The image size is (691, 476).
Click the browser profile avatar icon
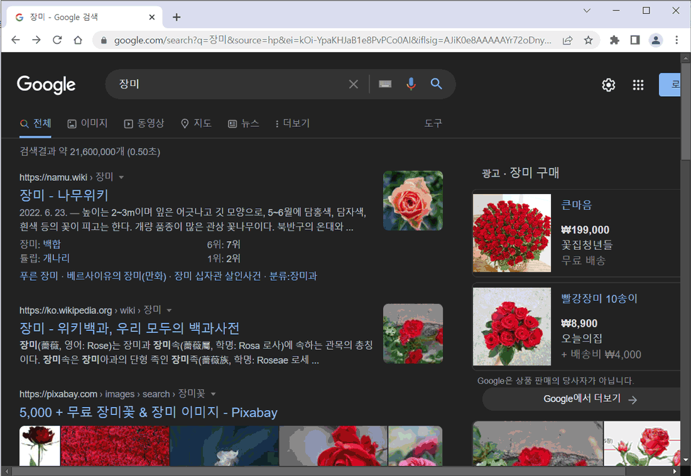click(656, 40)
